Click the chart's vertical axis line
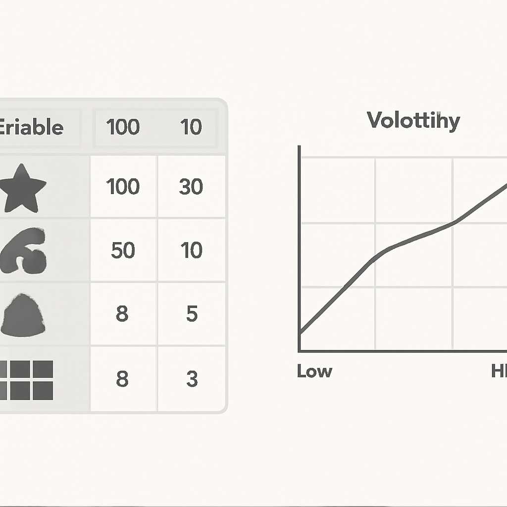The width and height of the screenshot is (507, 507). click(299, 249)
